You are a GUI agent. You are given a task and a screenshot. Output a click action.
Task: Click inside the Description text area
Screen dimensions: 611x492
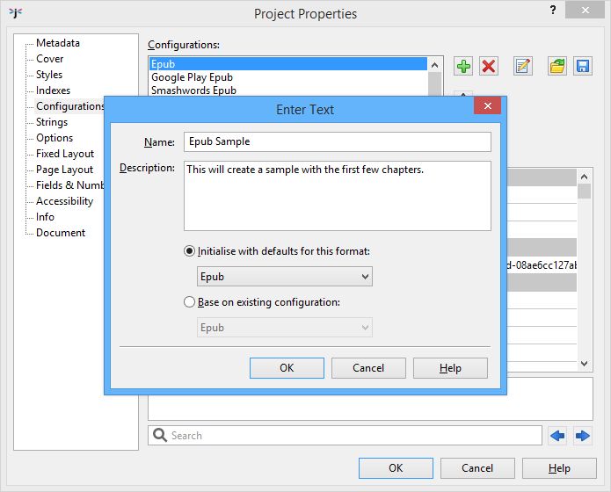337,195
